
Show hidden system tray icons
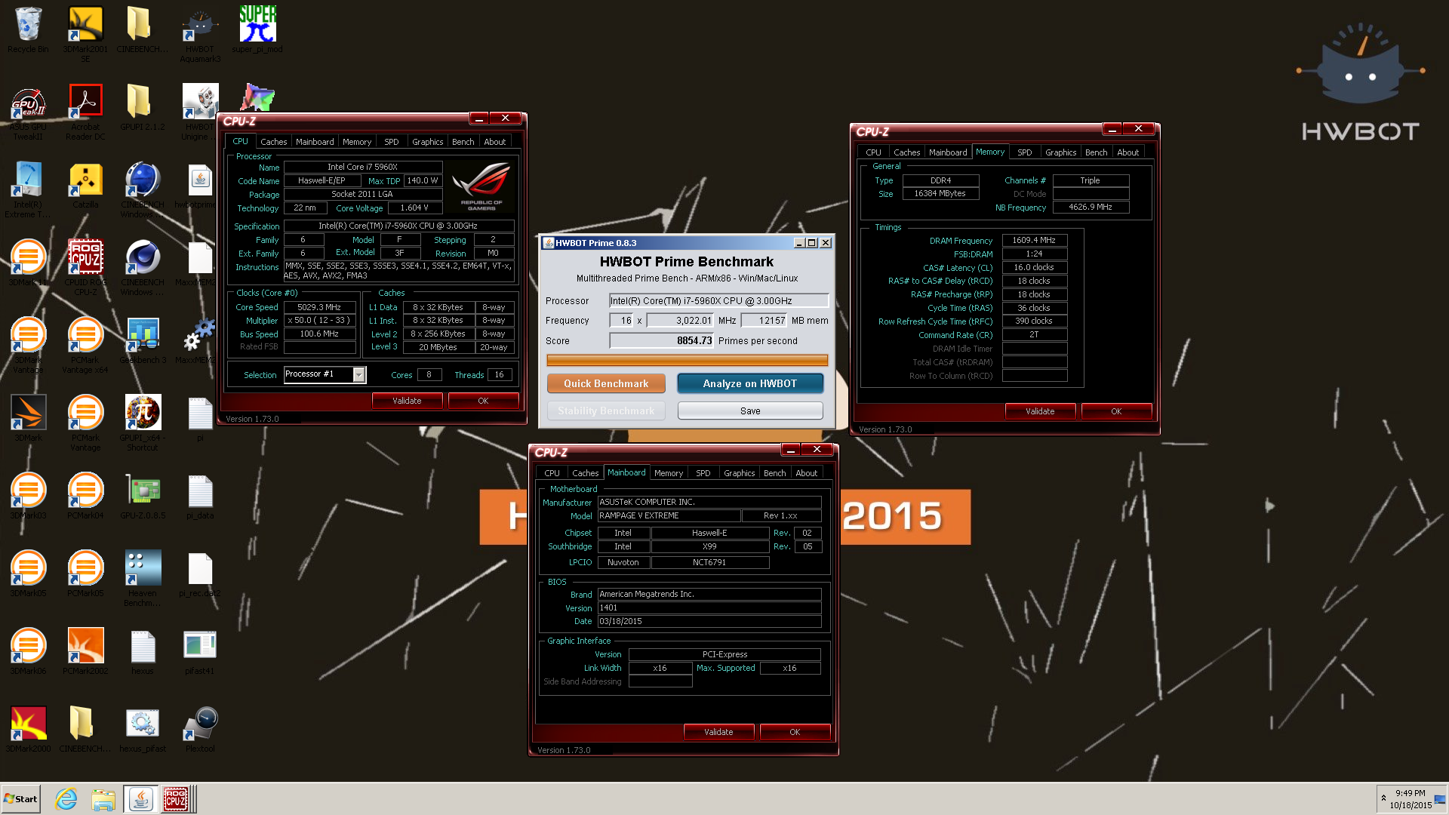click(x=1383, y=798)
